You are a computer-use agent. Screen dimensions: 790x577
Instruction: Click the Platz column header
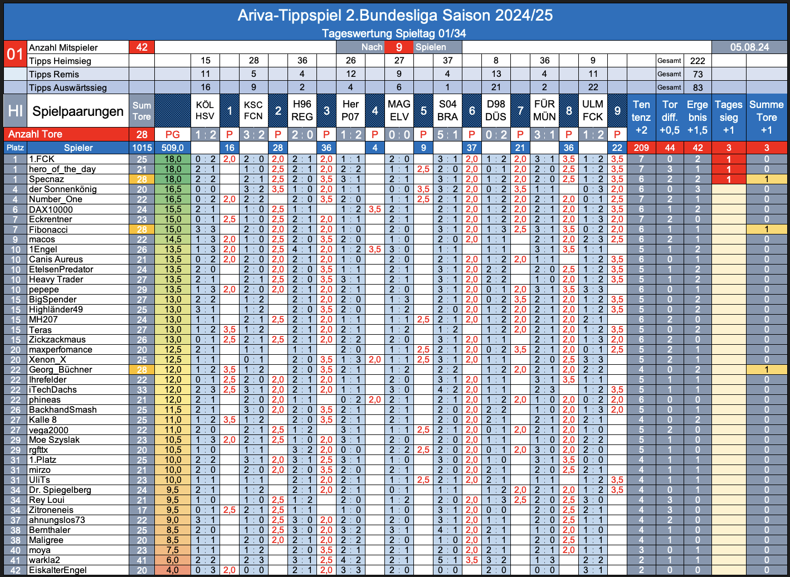[x=15, y=148]
